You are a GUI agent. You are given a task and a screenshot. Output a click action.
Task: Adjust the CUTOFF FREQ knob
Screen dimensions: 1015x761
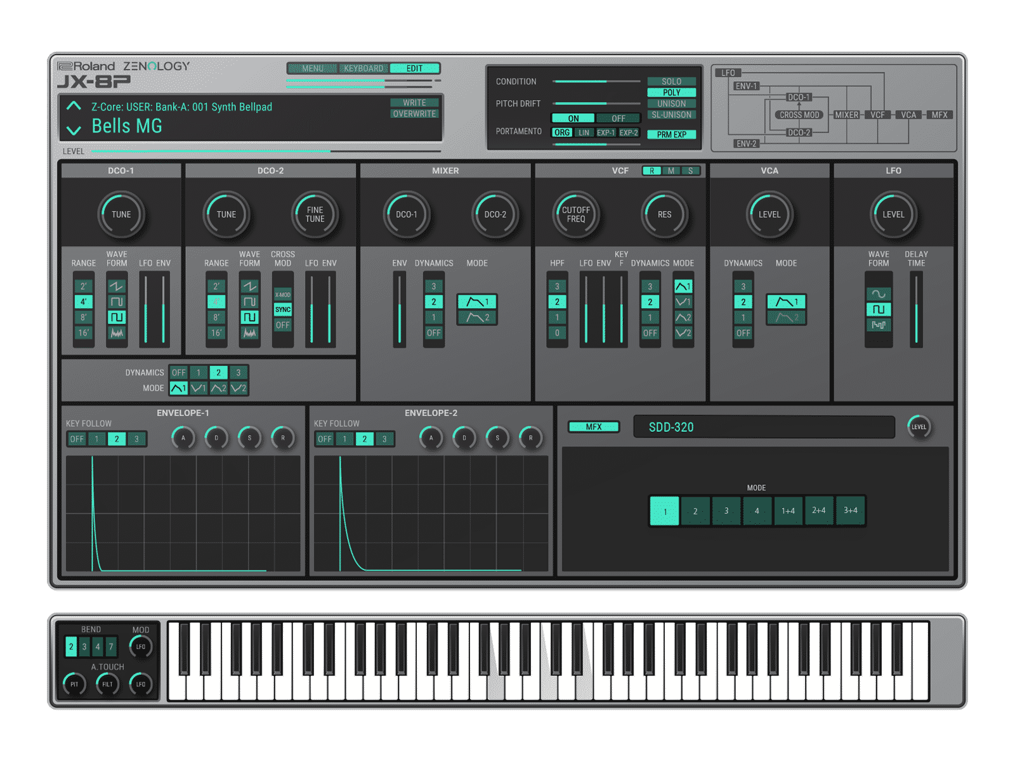click(x=576, y=214)
